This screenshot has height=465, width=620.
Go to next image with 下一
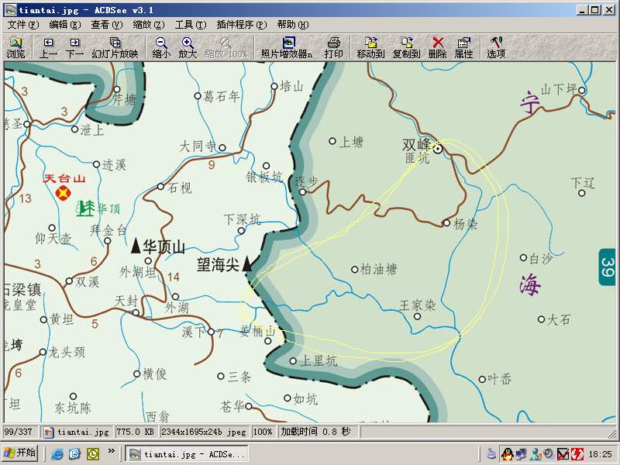(x=74, y=47)
